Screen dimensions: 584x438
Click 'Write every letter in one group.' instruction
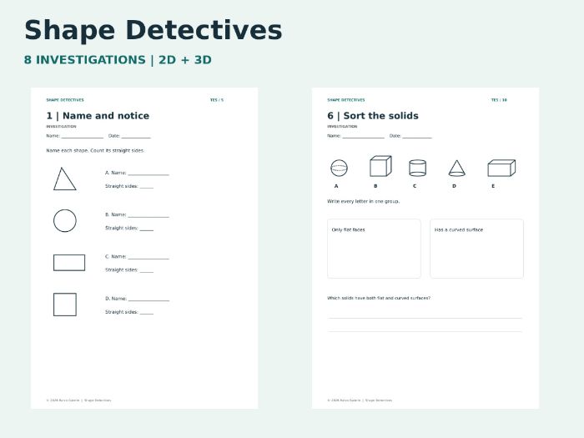tap(363, 201)
